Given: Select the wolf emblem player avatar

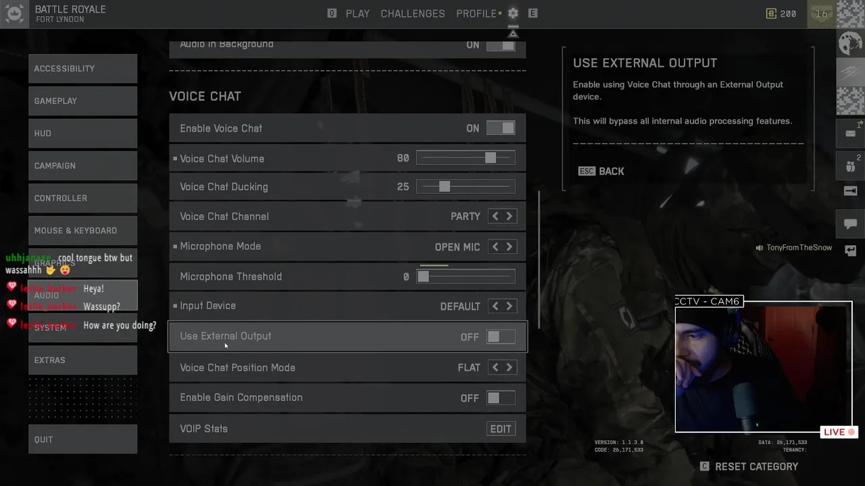Looking at the screenshot, I should pos(850,45).
